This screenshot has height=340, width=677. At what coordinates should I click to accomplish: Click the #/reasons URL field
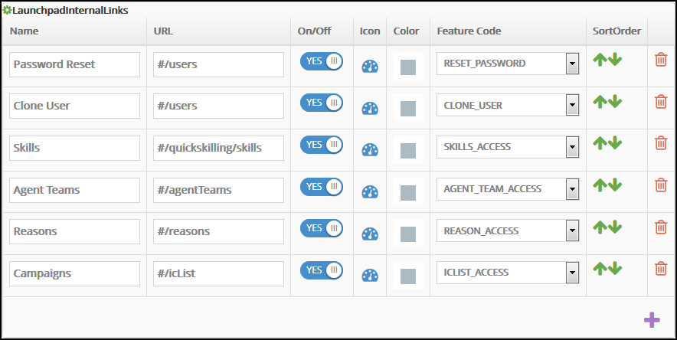click(218, 230)
